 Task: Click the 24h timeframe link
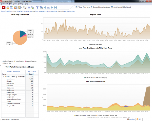pyautogui.click(x=48, y=8)
